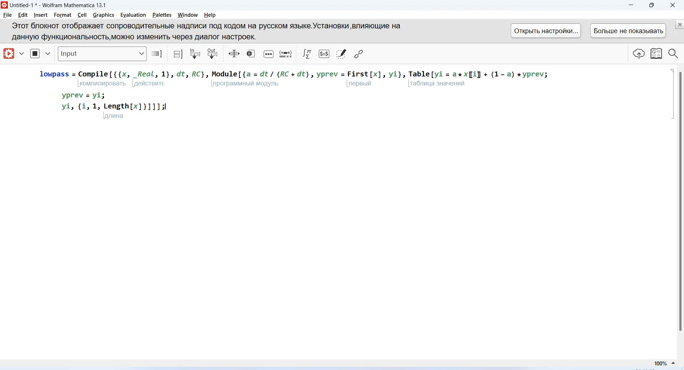Click the magnifying glass search icon
This screenshot has height=370, width=684.
tap(673, 54)
